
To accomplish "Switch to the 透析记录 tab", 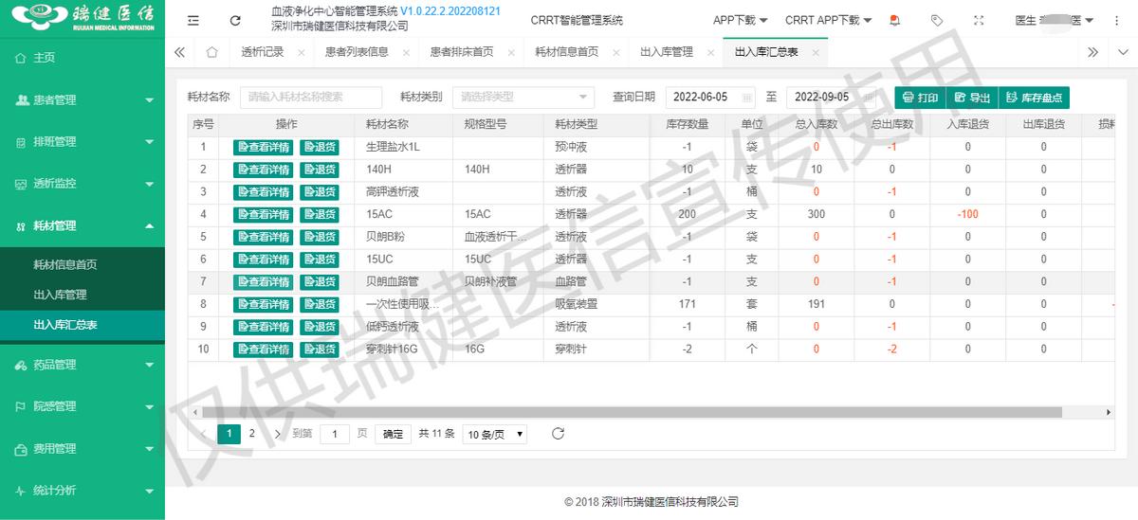I will [263, 52].
